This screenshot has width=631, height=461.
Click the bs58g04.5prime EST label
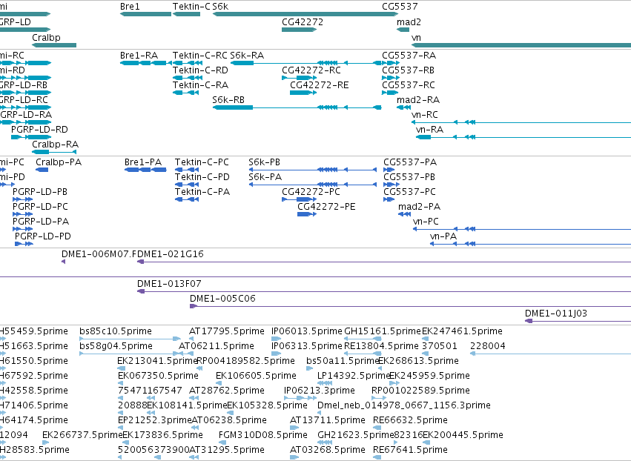pyautogui.click(x=116, y=346)
